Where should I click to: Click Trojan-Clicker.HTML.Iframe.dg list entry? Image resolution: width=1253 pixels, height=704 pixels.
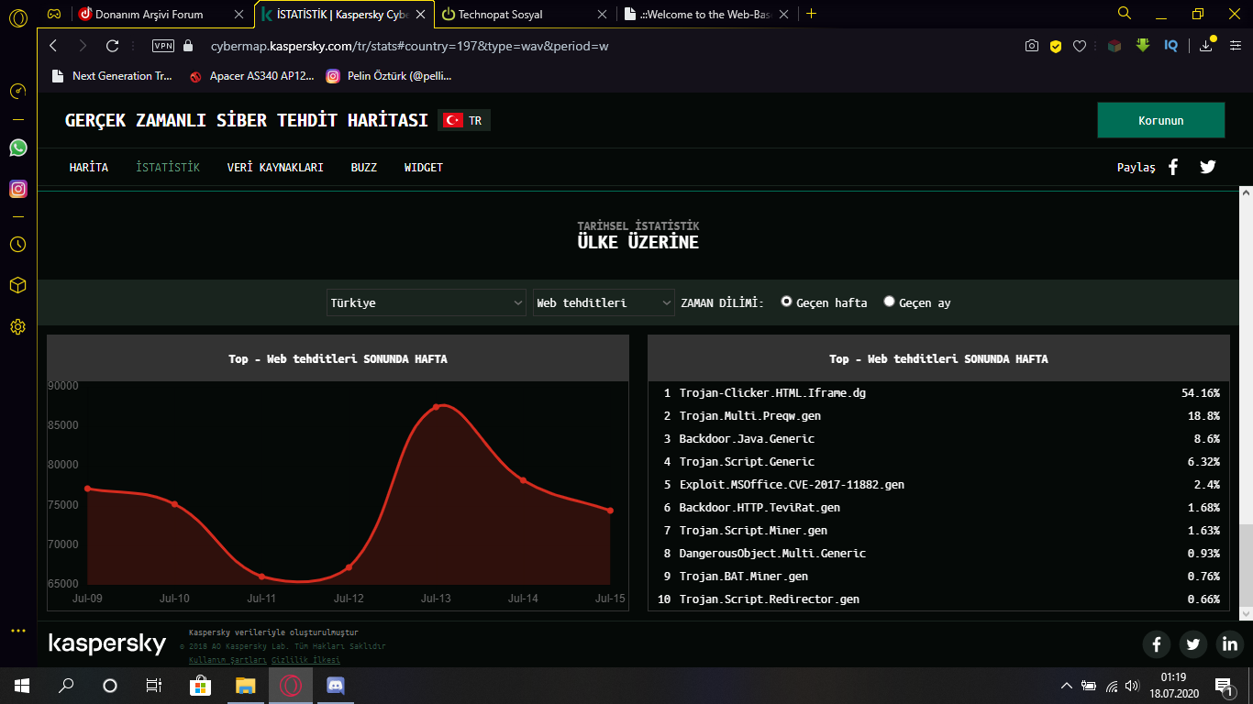pyautogui.click(x=939, y=393)
